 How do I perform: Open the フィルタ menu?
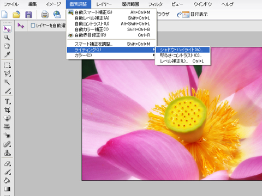click(x=155, y=4)
